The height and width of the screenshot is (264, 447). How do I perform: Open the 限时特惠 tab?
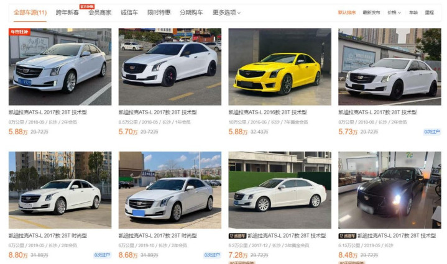(159, 12)
